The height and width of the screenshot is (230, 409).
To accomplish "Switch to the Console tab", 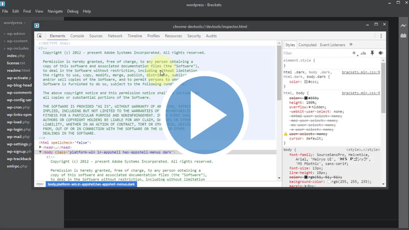I will click(77, 36).
